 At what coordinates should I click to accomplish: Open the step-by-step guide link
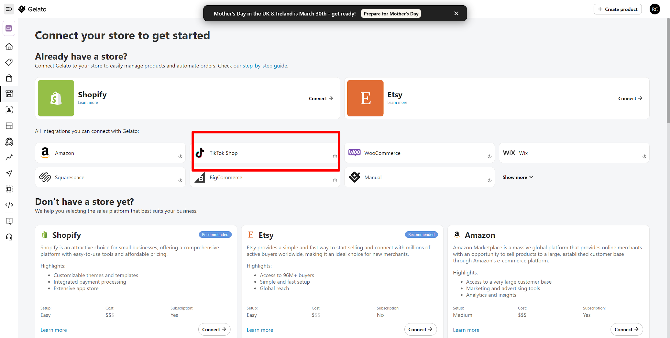coord(265,66)
